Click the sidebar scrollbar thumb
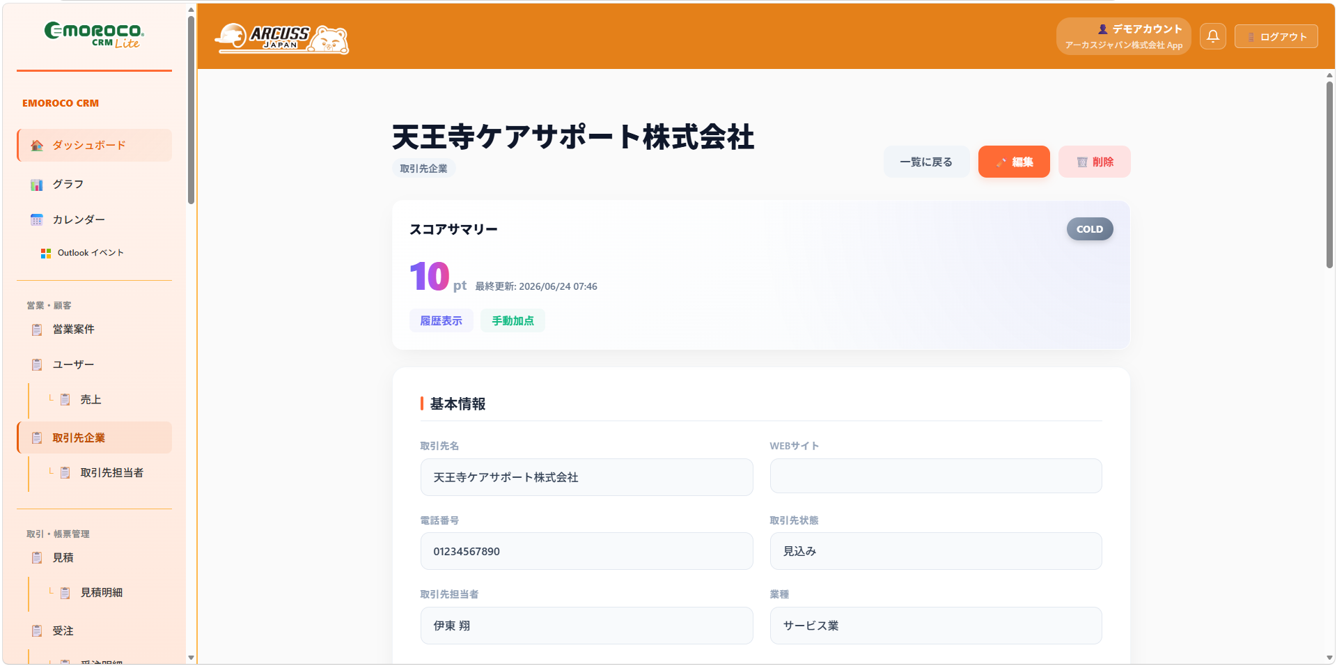The height and width of the screenshot is (666, 1337). [x=191, y=110]
